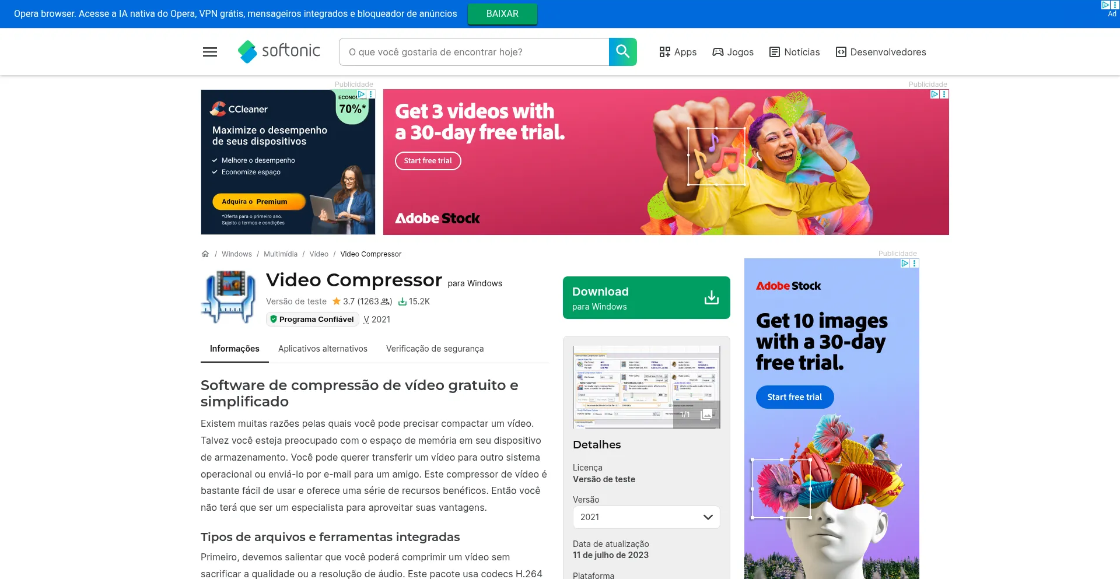This screenshot has width=1120, height=579.
Task: Open the Apps navigation menu
Action: (678, 52)
